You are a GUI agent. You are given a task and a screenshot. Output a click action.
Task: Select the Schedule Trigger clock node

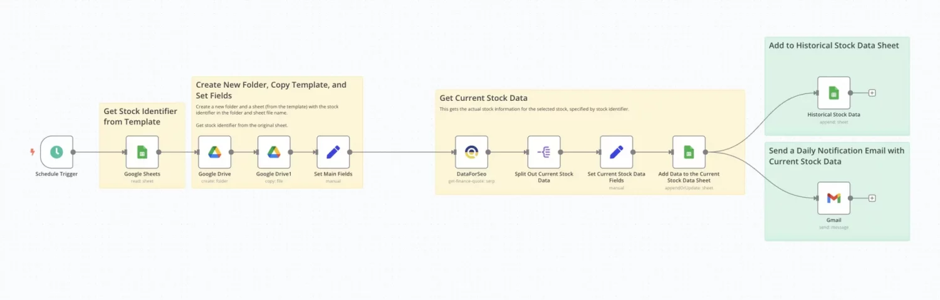point(56,152)
